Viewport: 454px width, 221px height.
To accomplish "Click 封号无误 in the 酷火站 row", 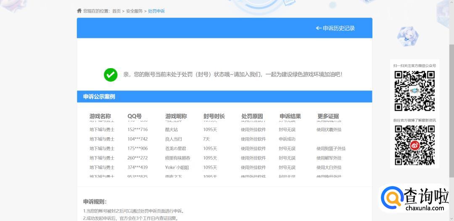I will coord(287,130).
